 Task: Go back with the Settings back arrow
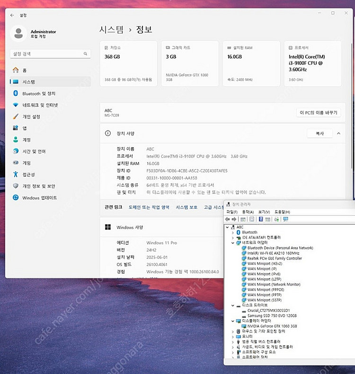click(x=12, y=15)
